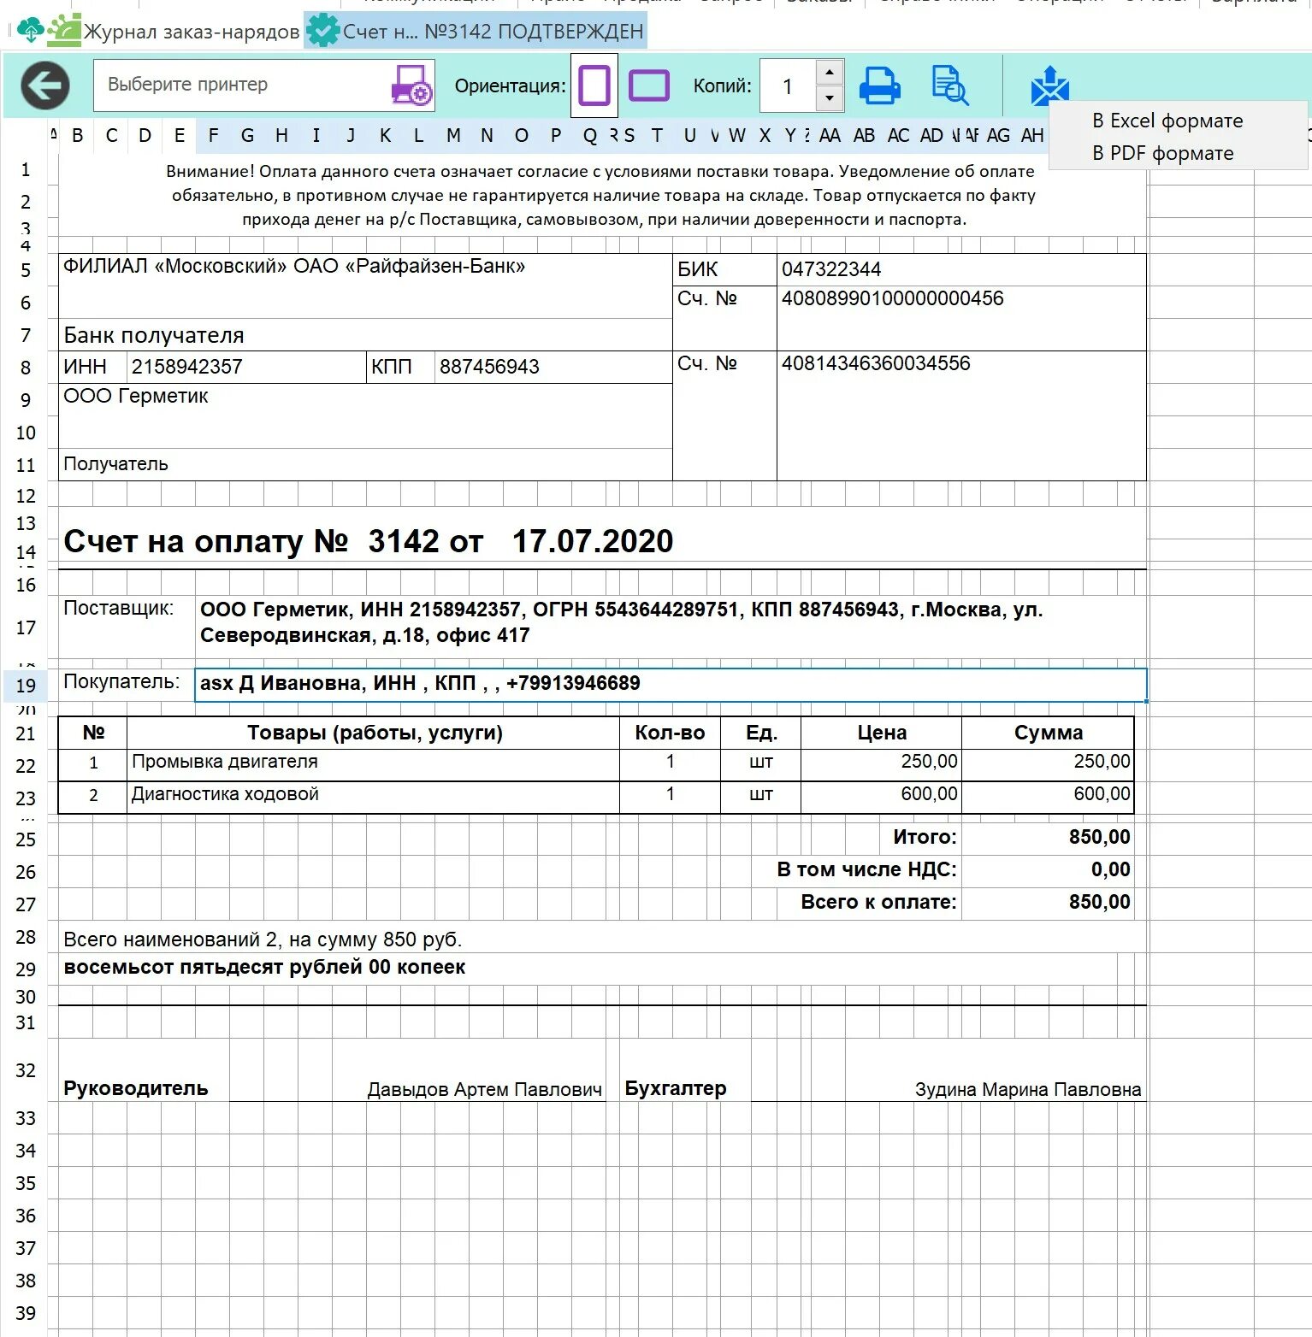
Task: Click the Поставщик details text
Action: 621,622
